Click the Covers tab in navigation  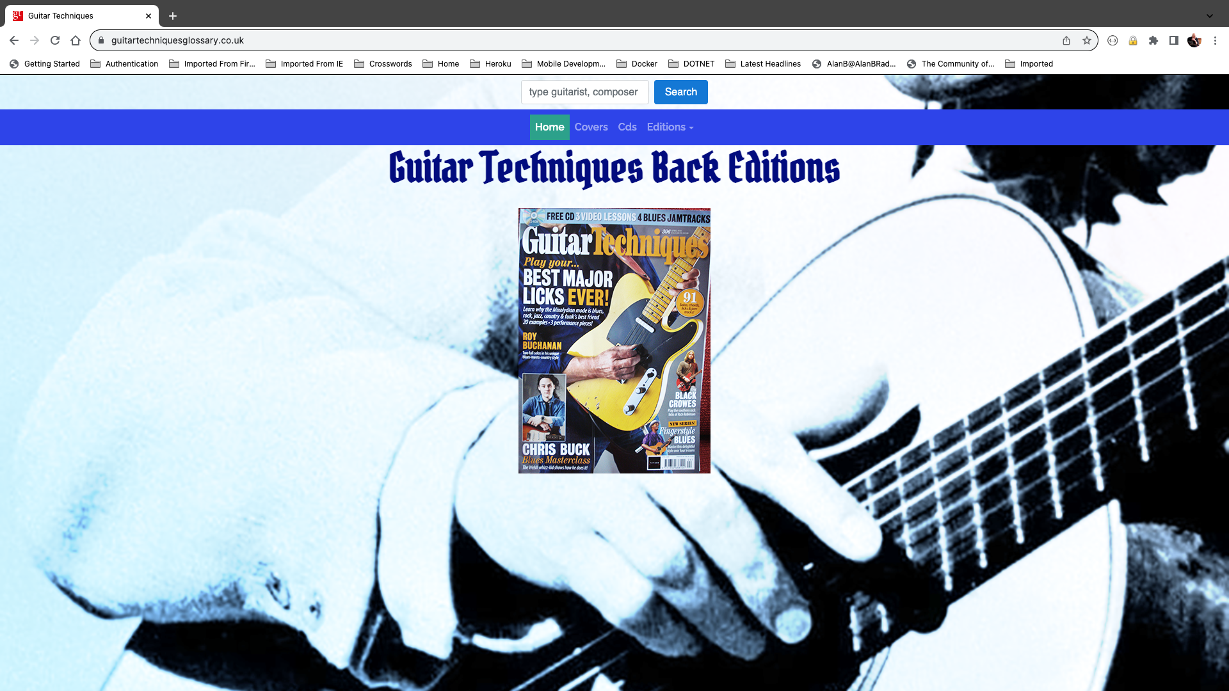point(591,127)
